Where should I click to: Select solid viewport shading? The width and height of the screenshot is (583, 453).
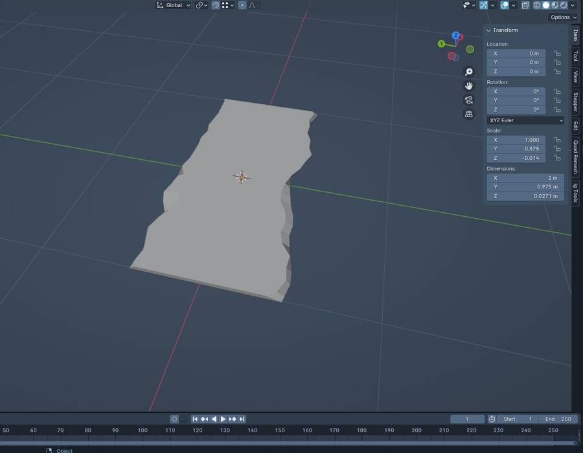tap(546, 5)
